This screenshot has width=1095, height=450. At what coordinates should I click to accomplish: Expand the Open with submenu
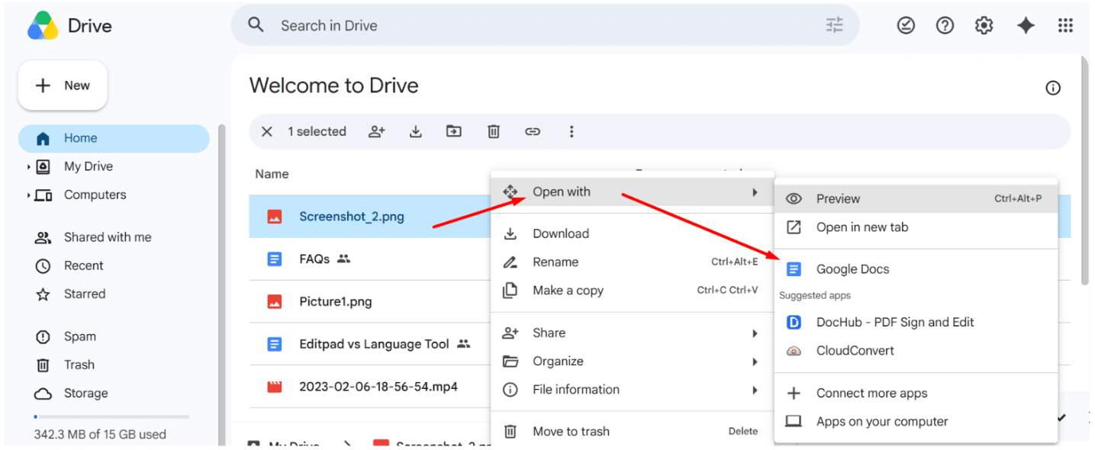[632, 192]
